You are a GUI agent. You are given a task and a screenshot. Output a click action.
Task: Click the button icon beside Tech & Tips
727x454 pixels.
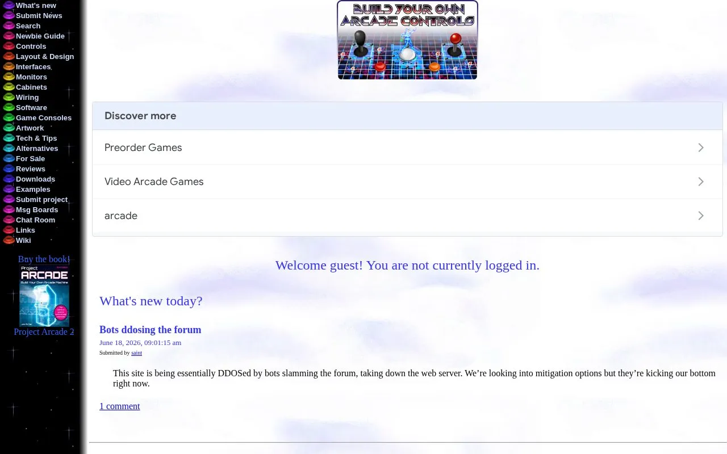[x=9, y=138]
